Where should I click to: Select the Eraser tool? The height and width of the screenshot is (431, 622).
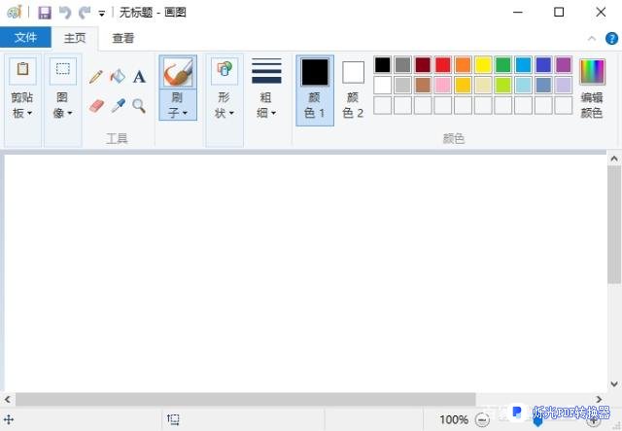point(96,106)
